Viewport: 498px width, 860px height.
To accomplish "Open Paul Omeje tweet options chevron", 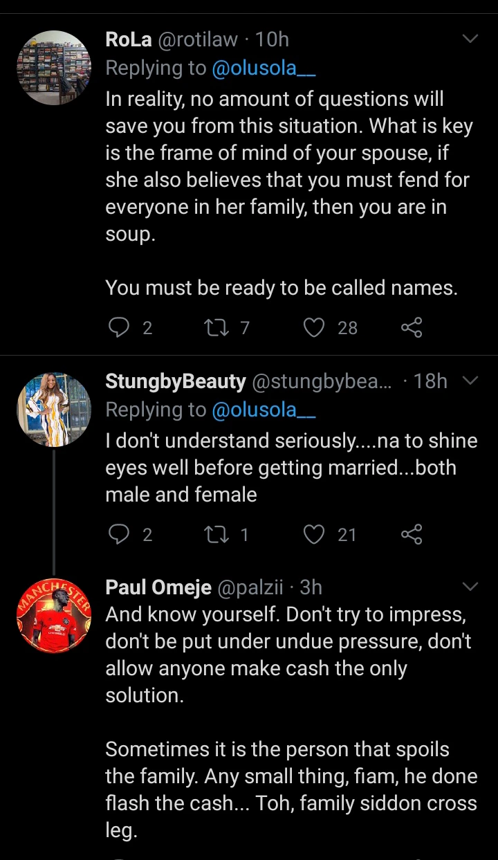I will (x=470, y=587).
